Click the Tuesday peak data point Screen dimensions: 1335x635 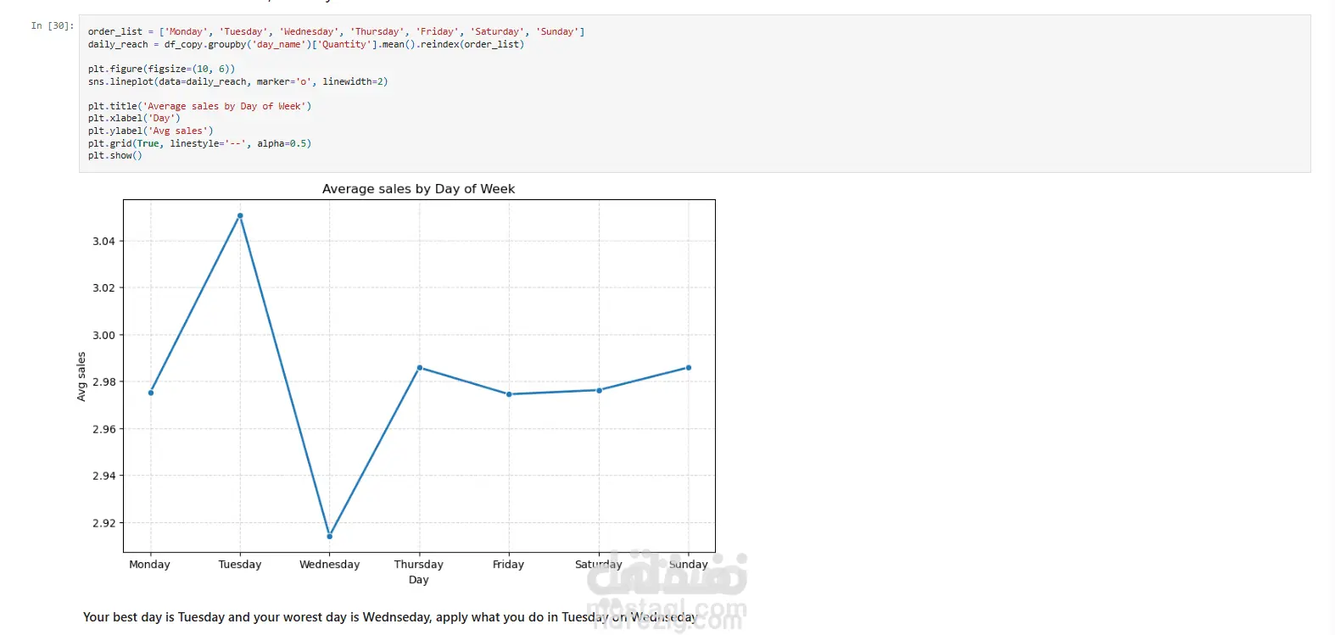(x=240, y=216)
